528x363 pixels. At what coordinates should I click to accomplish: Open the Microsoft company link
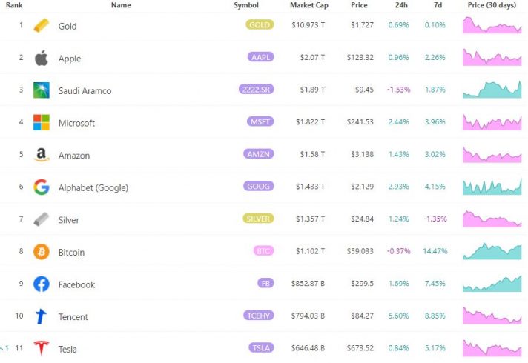pos(76,123)
